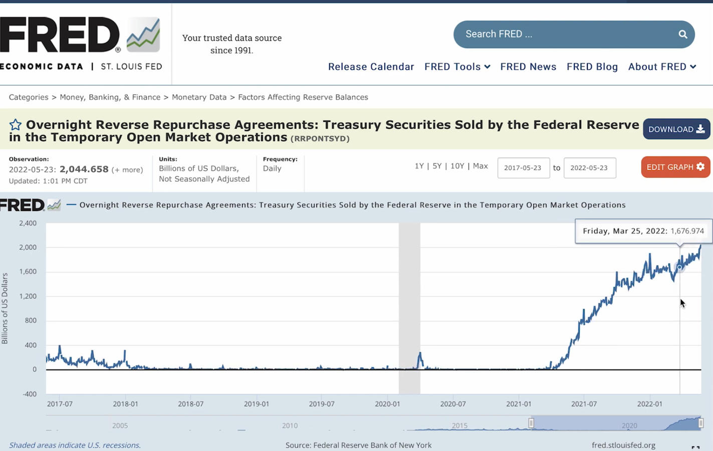This screenshot has height=451, width=713.
Task: Open FRED News
Action: (x=528, y=67)
